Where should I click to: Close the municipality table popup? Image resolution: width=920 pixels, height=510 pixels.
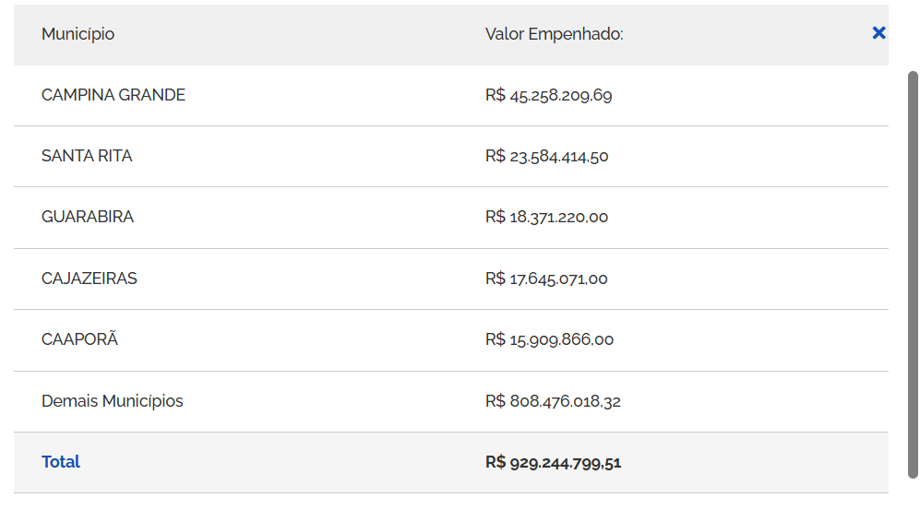[878, 33]
